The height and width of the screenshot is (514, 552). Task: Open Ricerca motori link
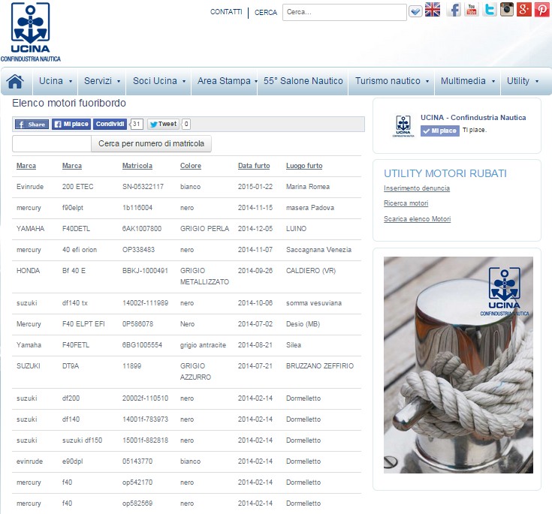pyautogui.click(x=406, y=203)
